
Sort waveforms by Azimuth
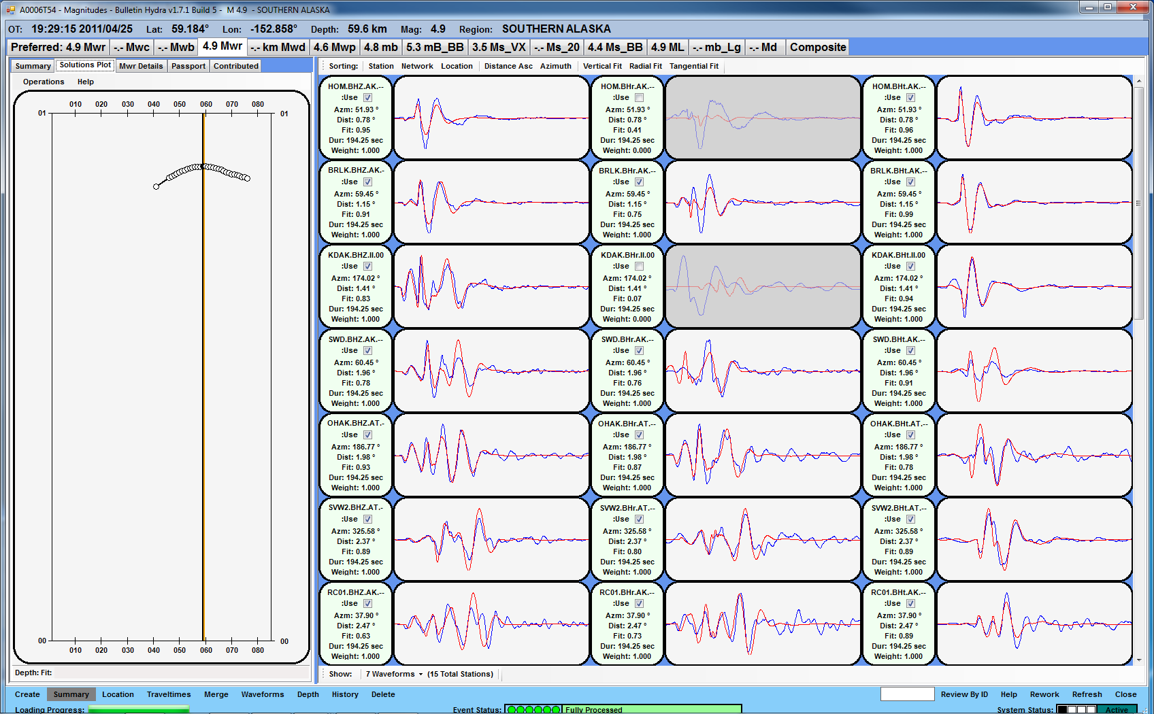(x=556, y=66)
